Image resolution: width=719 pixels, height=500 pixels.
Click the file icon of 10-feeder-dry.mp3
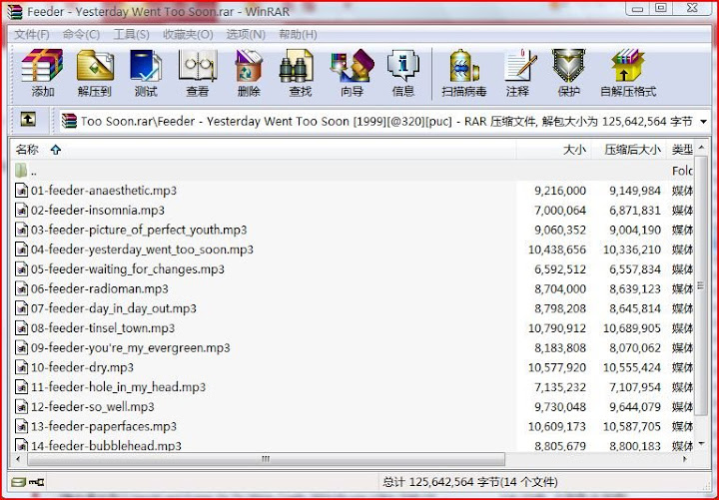point(21,367)
